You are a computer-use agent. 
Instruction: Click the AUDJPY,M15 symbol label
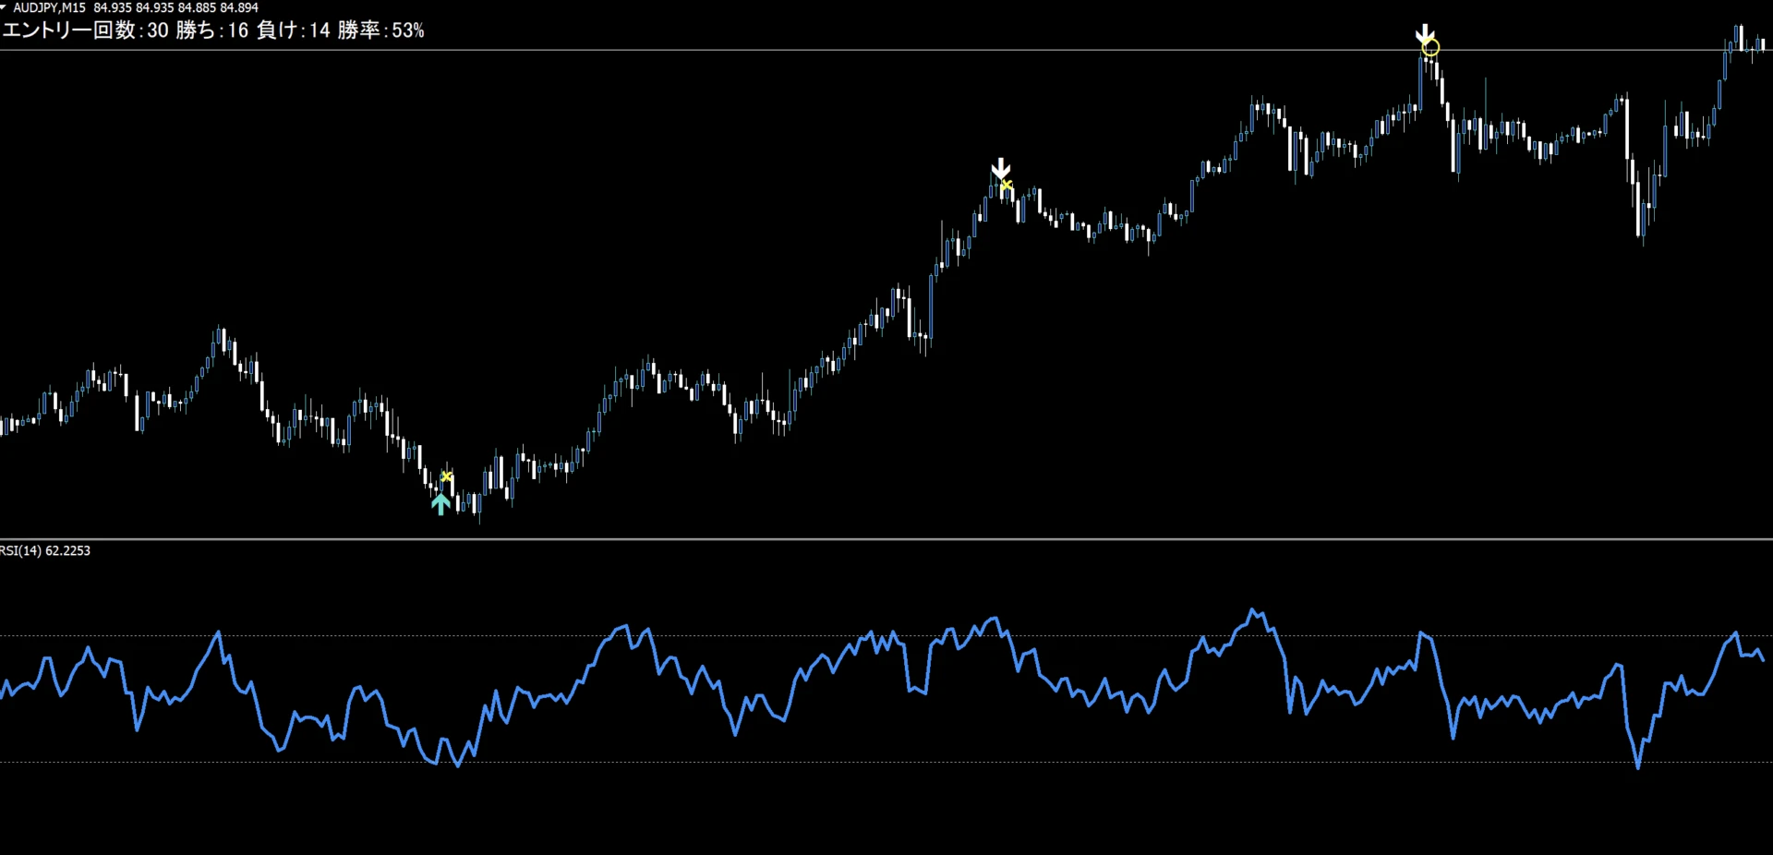tap(49, 7)
